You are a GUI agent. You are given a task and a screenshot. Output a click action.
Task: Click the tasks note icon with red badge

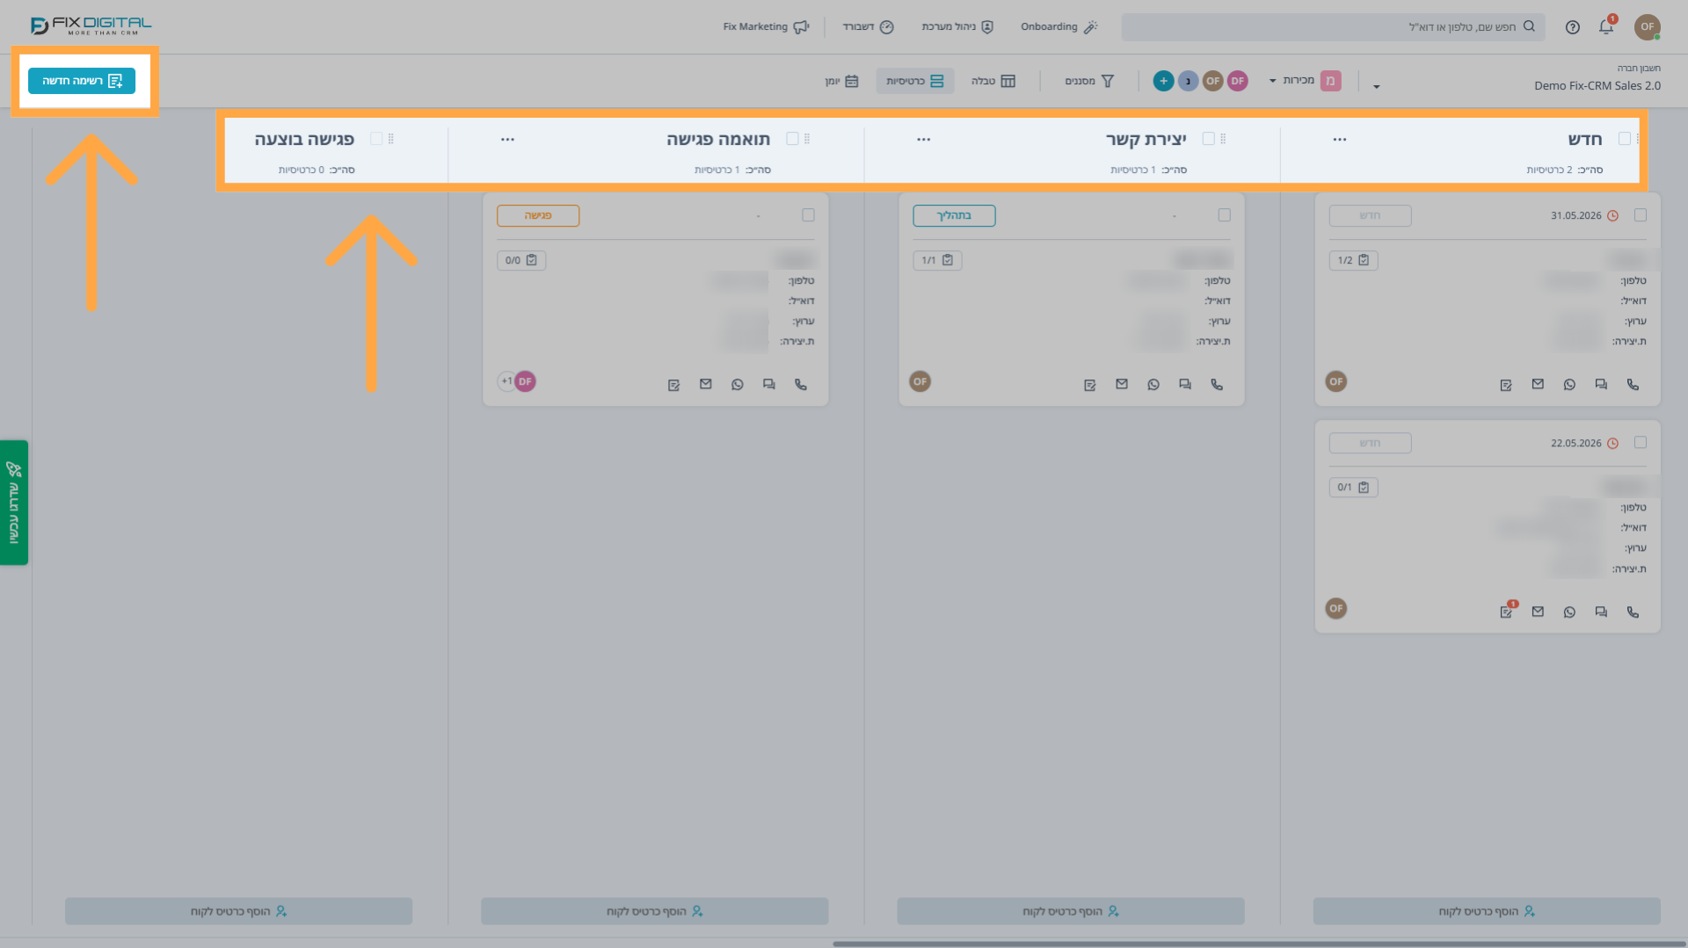click(x=1507, y=611)
